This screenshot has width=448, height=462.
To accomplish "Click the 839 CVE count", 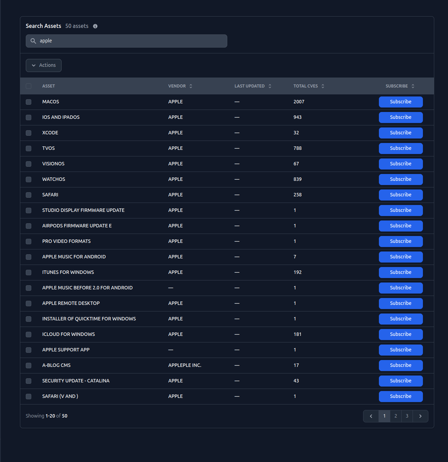I will (297, 179).
